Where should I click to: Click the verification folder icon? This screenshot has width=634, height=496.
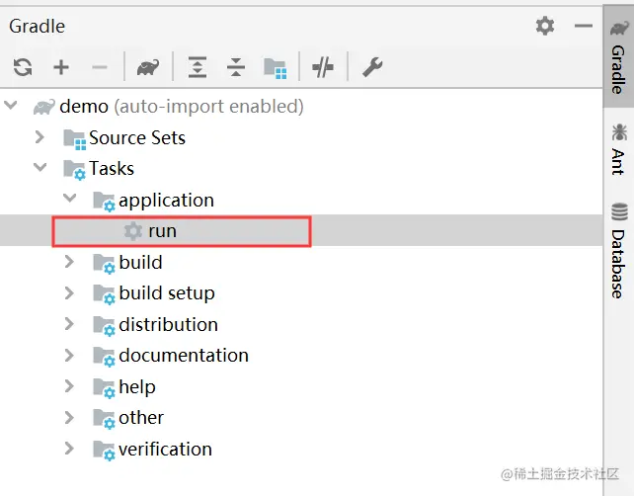point(105,451)
